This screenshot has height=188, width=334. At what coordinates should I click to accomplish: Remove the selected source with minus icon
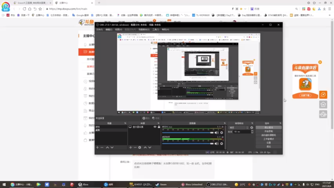coord(135,147)
